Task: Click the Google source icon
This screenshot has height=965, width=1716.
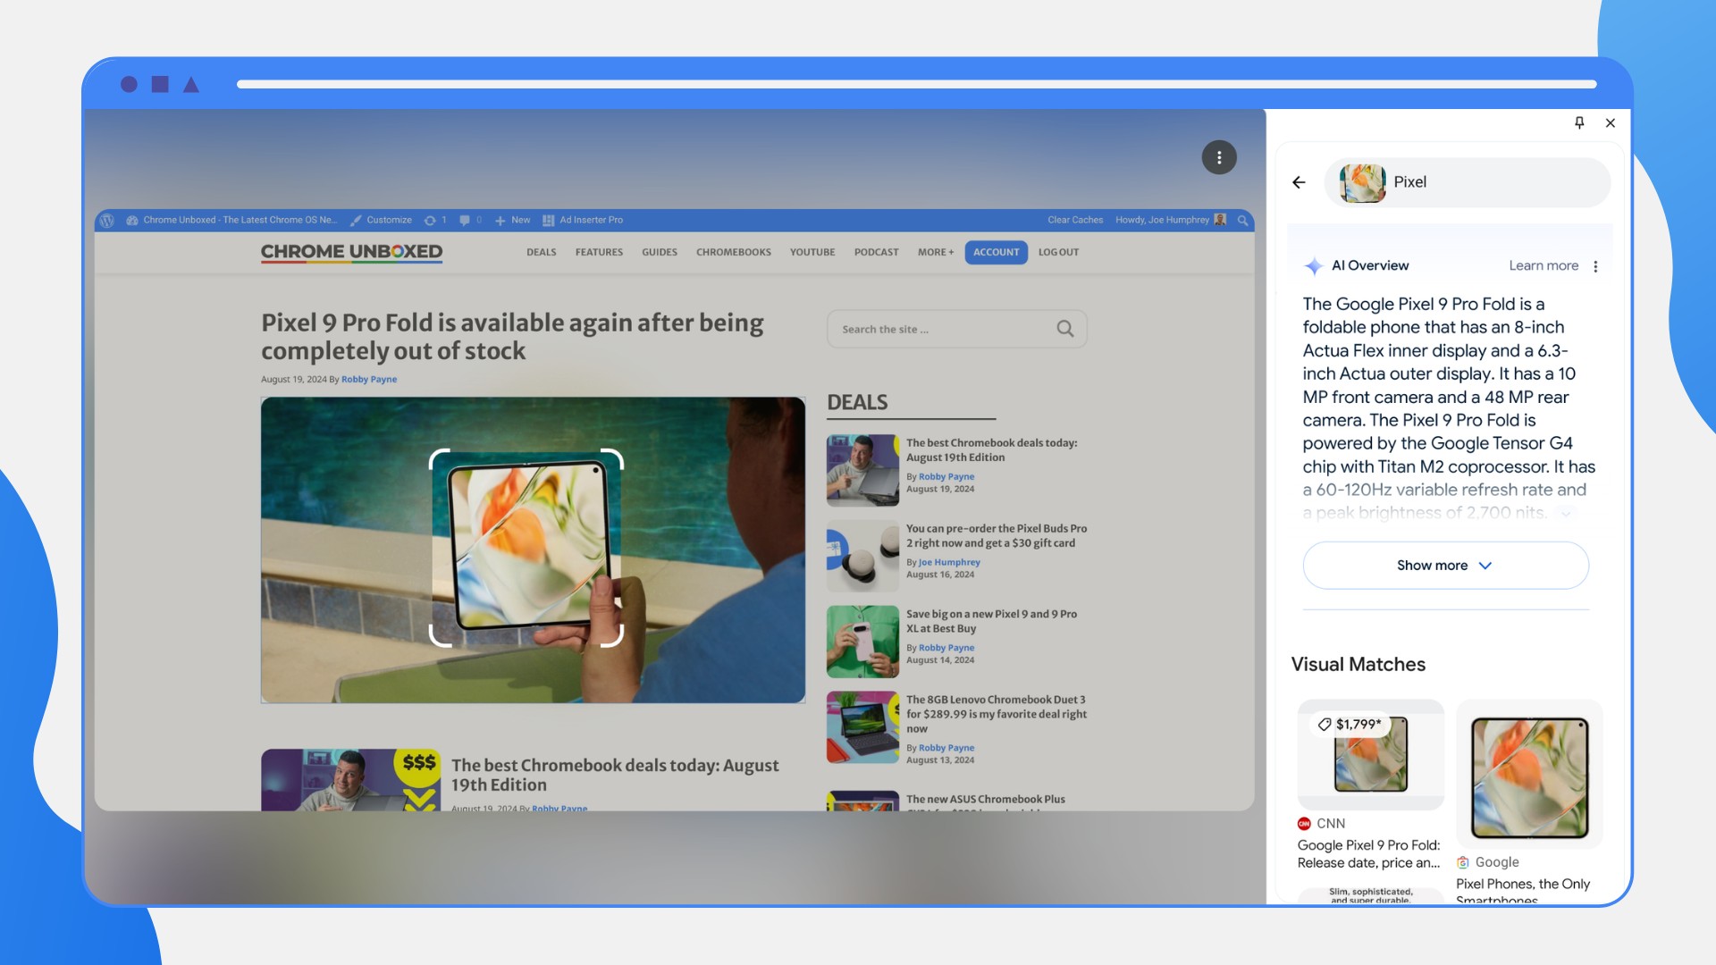Action: coord(1463,862)
